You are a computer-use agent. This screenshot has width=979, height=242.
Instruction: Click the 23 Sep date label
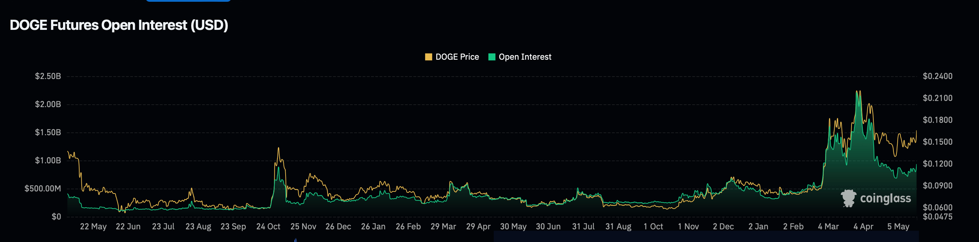pos(233,227)
